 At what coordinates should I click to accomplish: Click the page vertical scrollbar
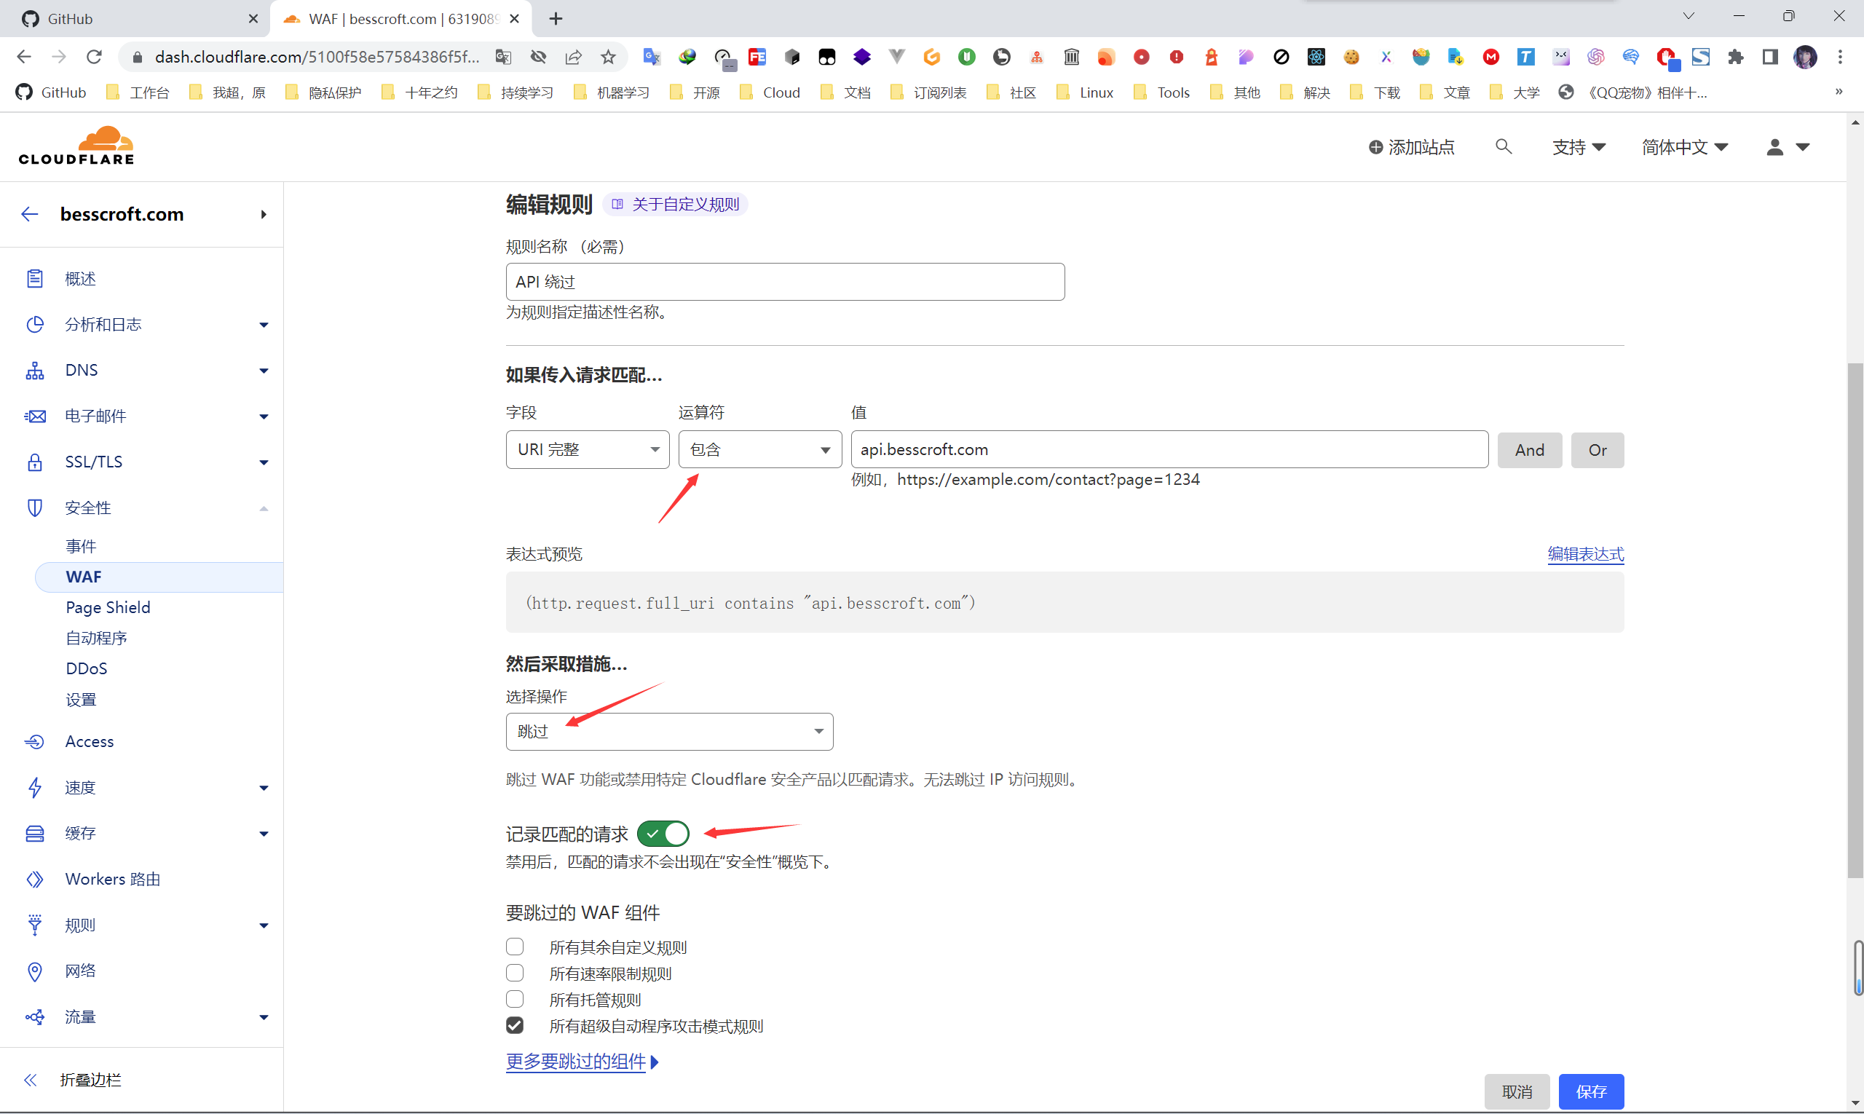[x=1855, y=620]
